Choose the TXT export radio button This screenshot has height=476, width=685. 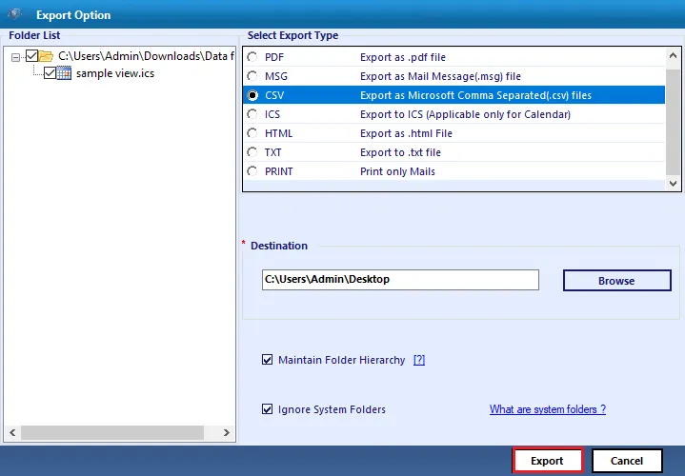[252, 152]
